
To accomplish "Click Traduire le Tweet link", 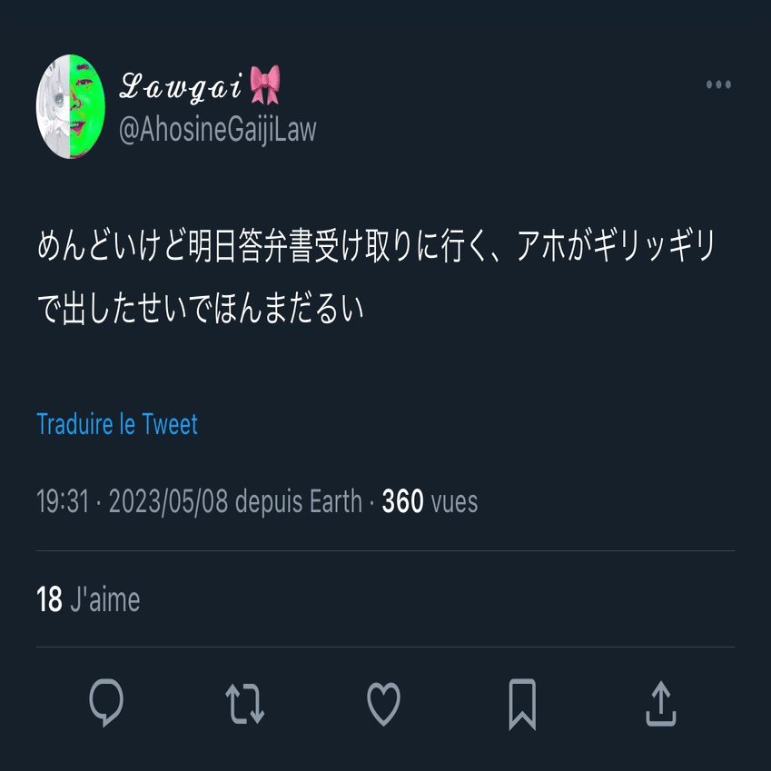I will tap(117, 424).
